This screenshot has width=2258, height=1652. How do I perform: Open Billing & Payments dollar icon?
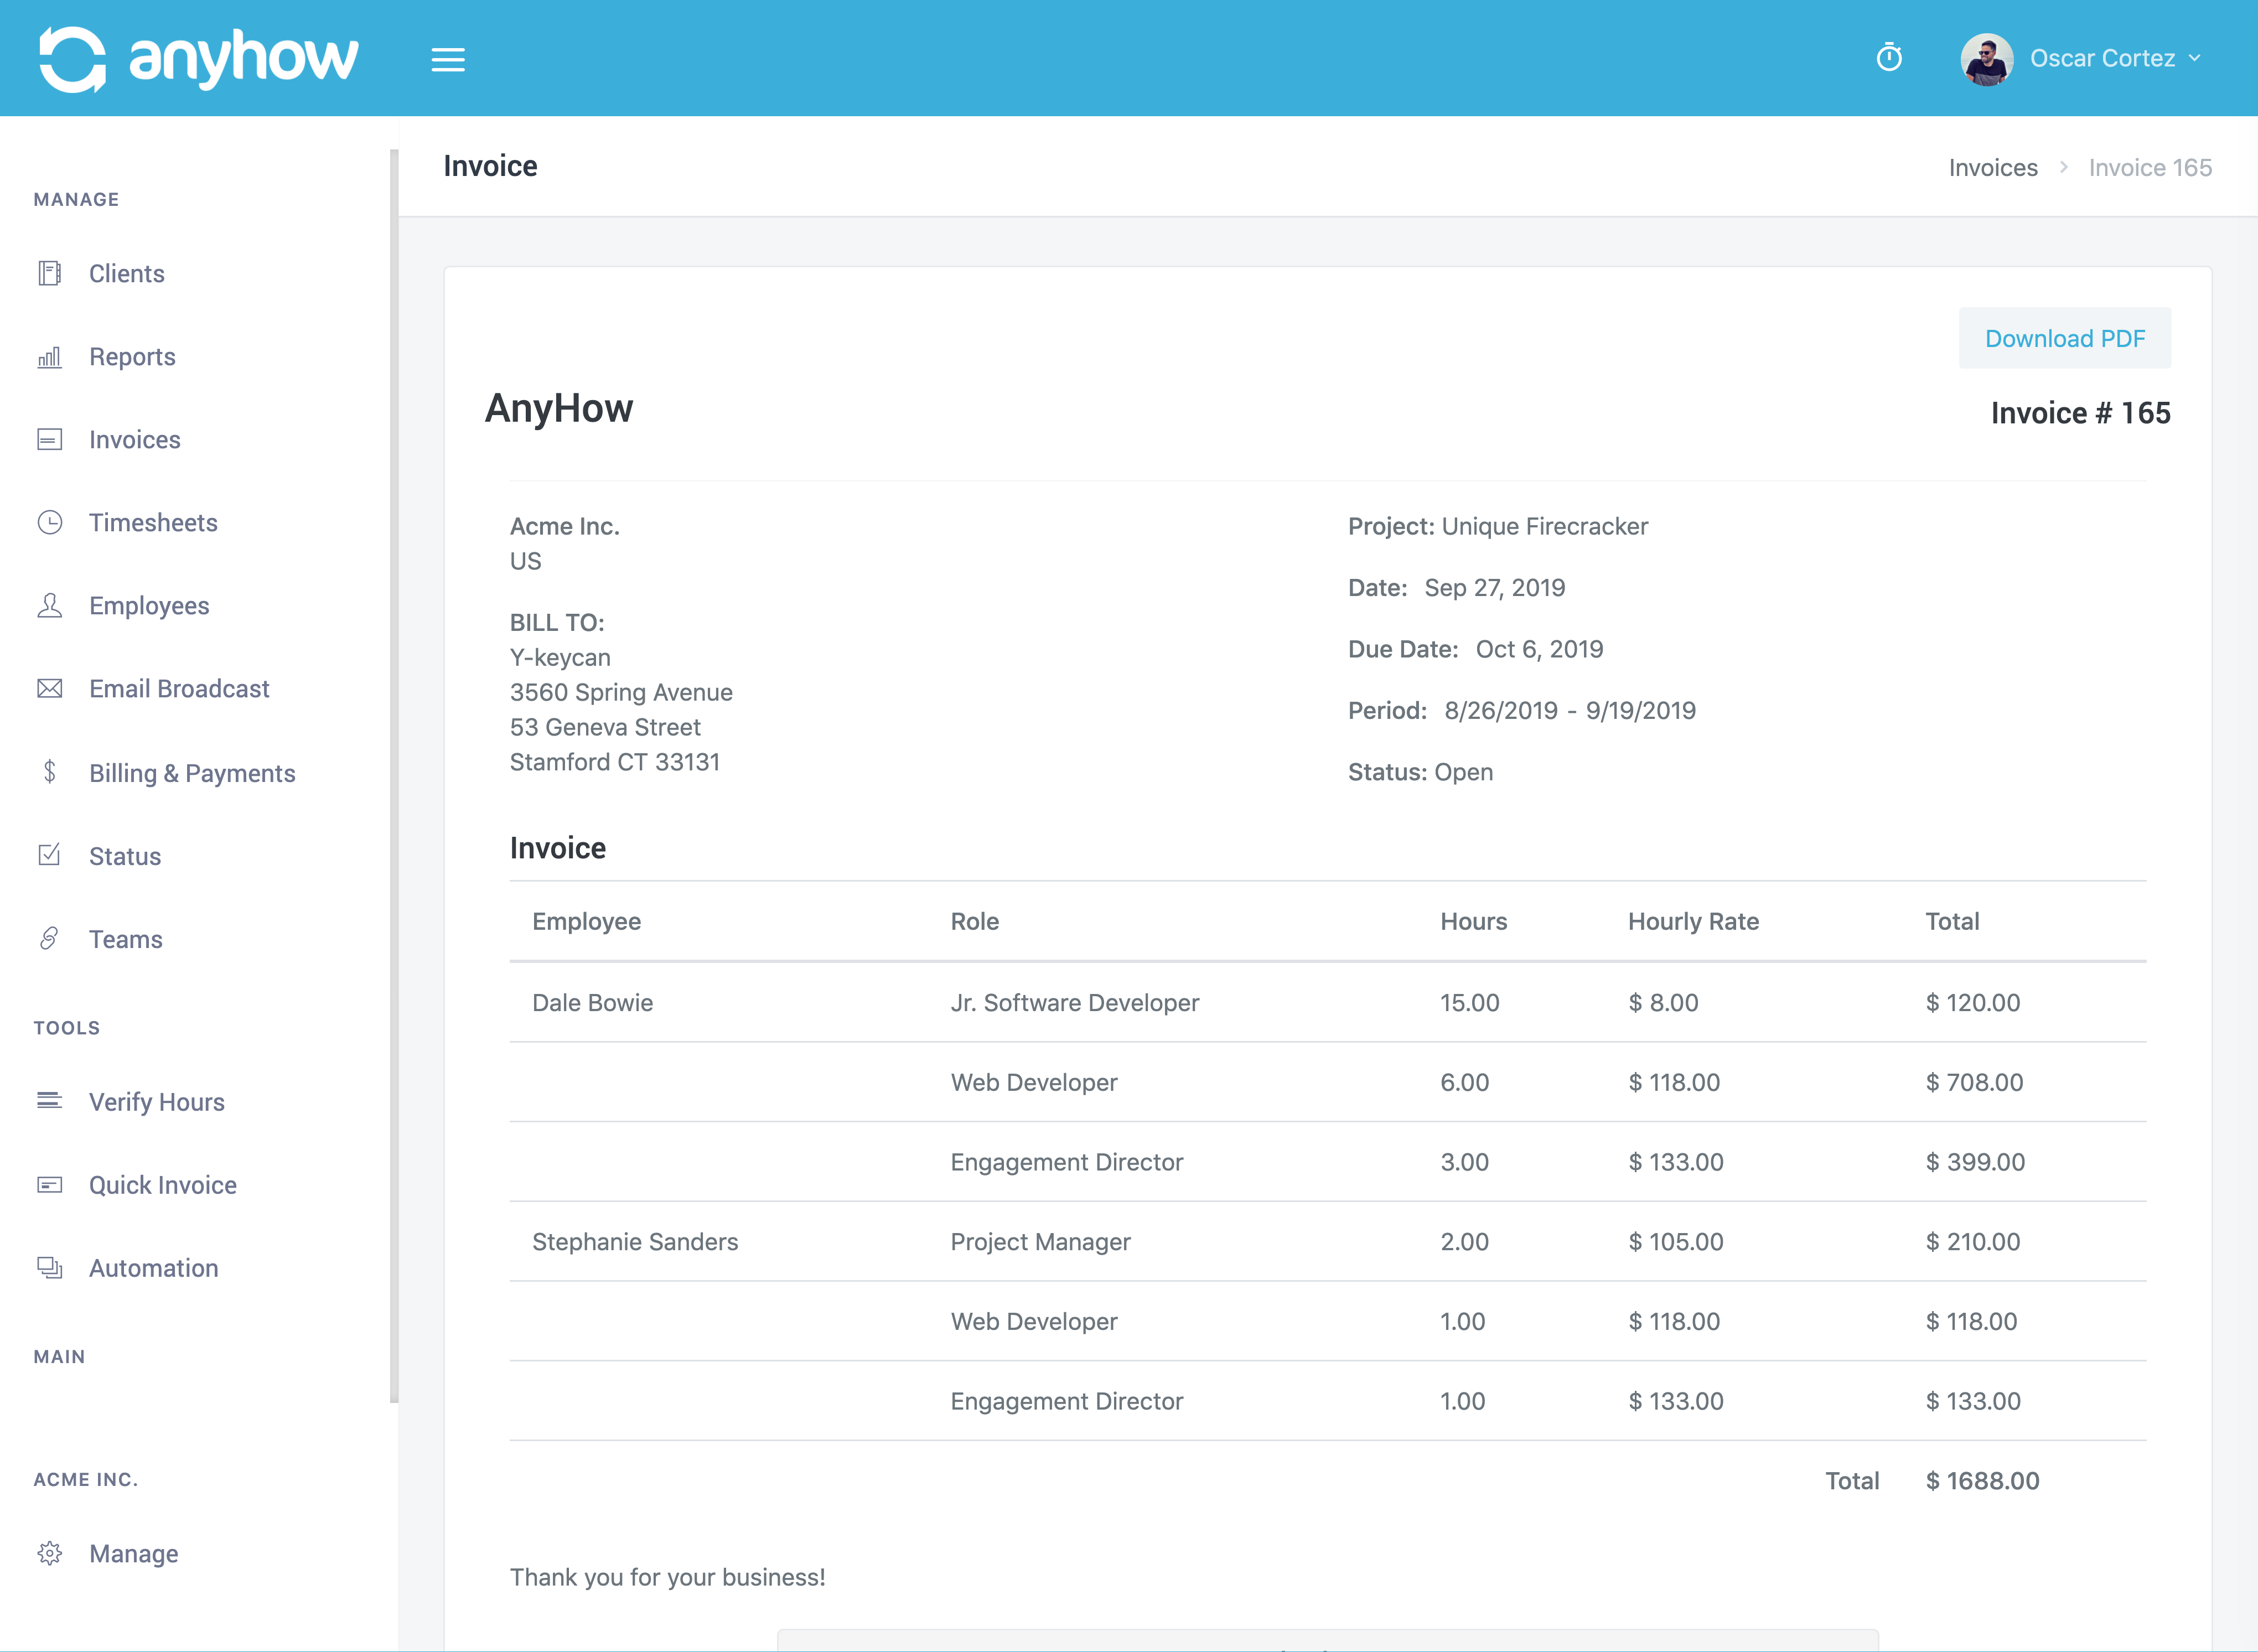click(49, 772)
